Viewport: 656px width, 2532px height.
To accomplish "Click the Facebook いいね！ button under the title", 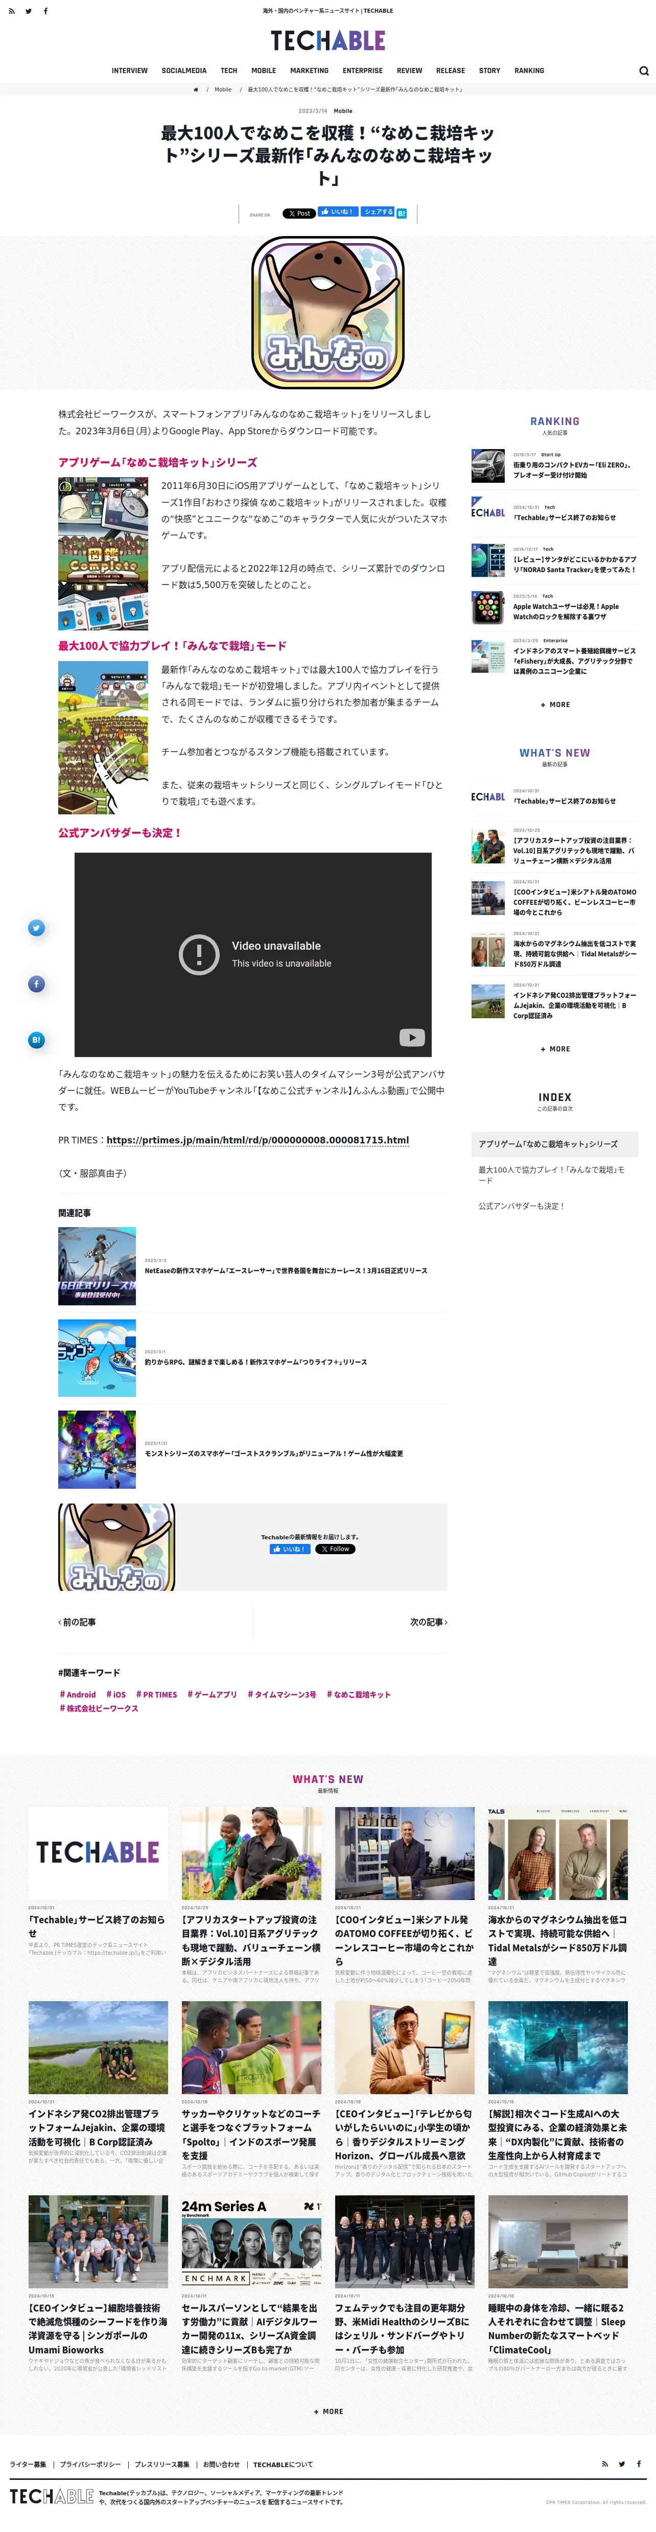I will click(337, 213).
